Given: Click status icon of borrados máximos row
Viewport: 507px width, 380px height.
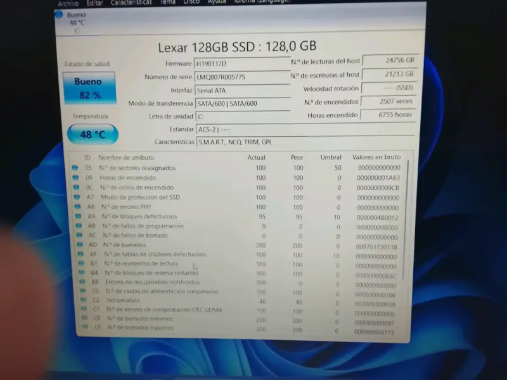Looking at the screenshot, I should coord(86,327).
